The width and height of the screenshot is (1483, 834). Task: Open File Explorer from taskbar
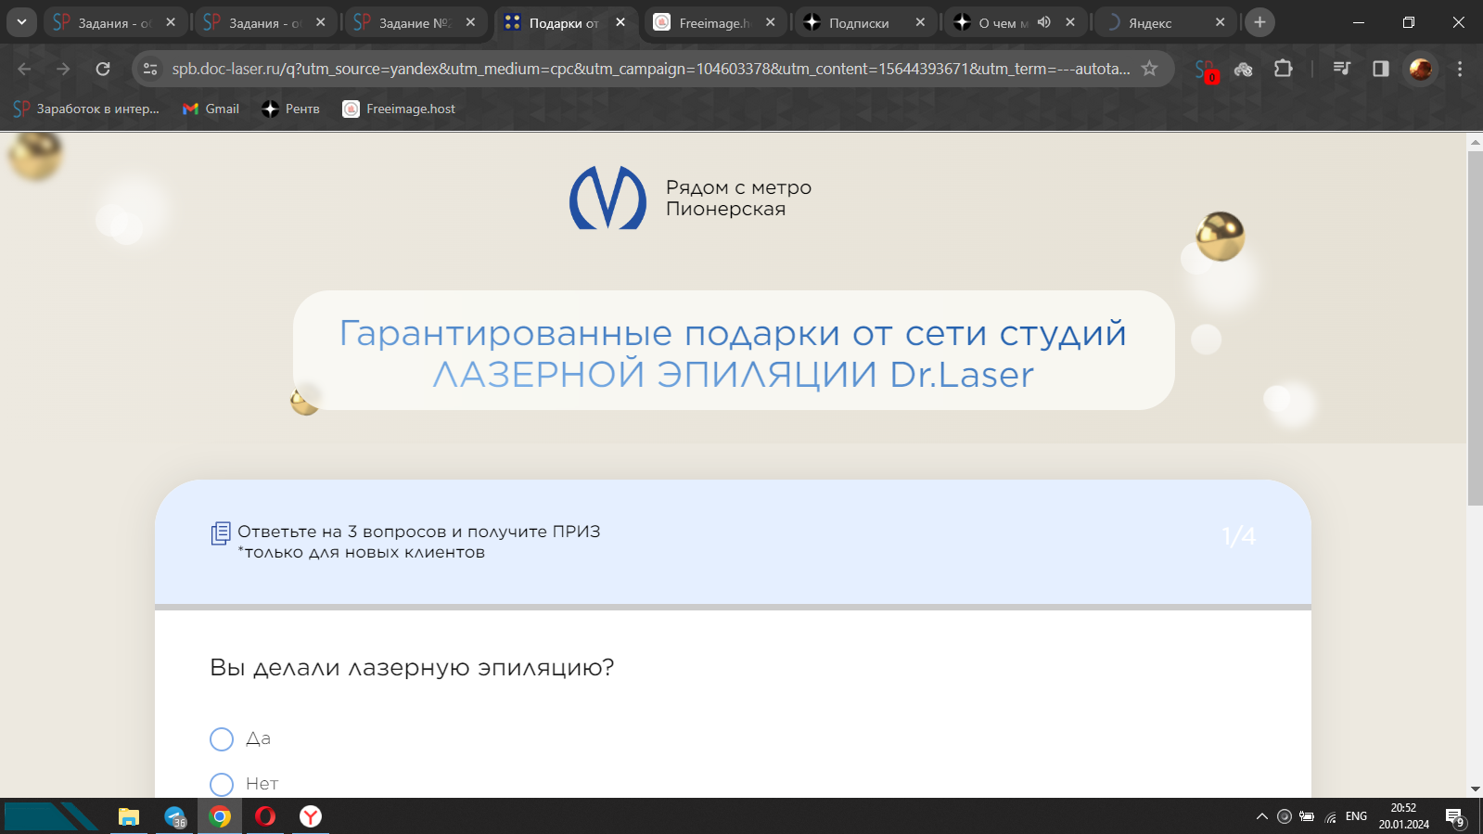point(129,816)
